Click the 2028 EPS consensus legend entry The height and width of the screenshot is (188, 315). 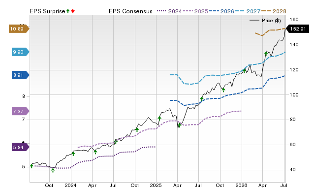(274, 11)
